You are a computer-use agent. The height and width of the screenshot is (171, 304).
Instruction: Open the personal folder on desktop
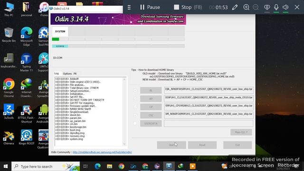pyautogui.click(x=27, y=9)
